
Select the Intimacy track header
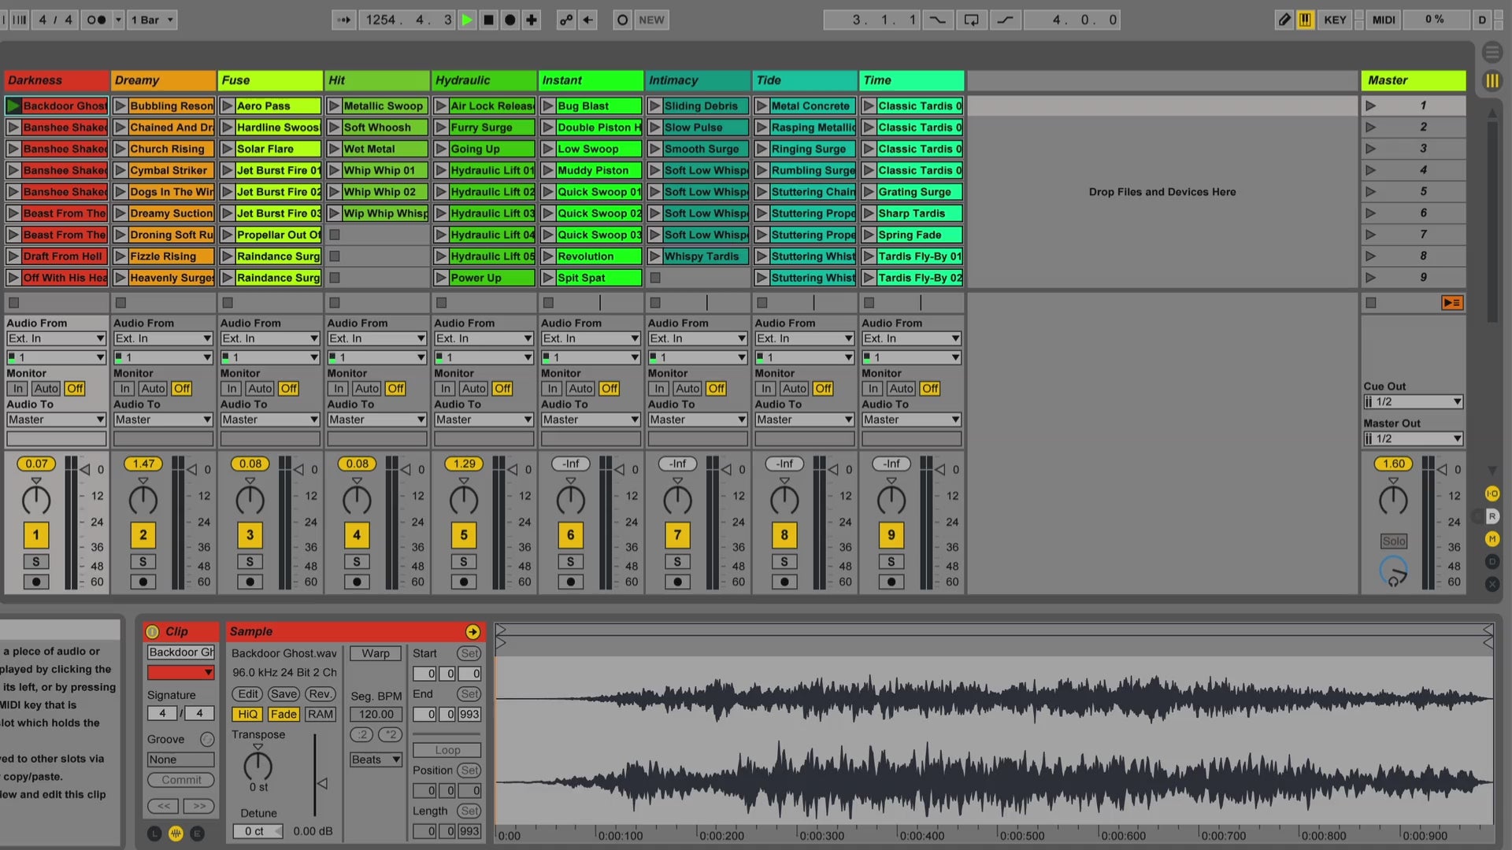(697, 80)
